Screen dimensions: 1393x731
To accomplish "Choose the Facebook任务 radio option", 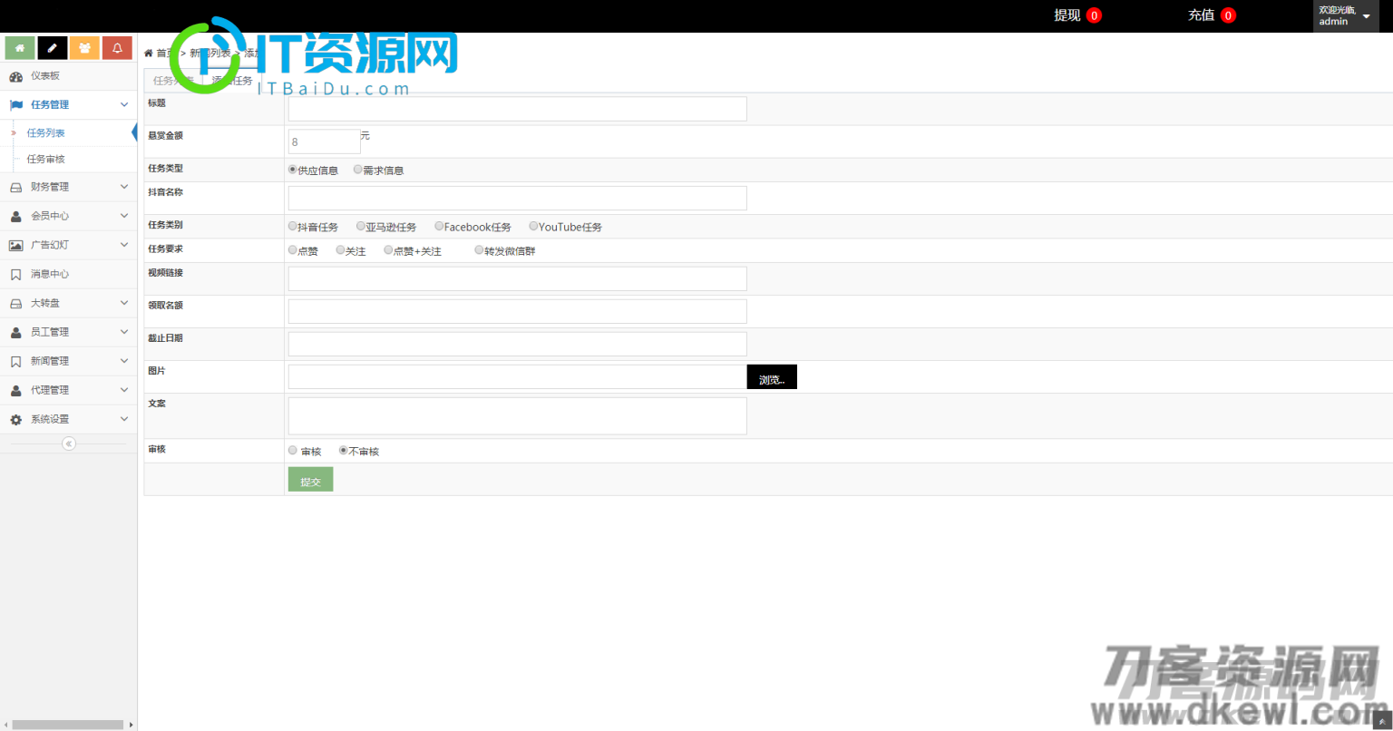I will click(439, 227).
